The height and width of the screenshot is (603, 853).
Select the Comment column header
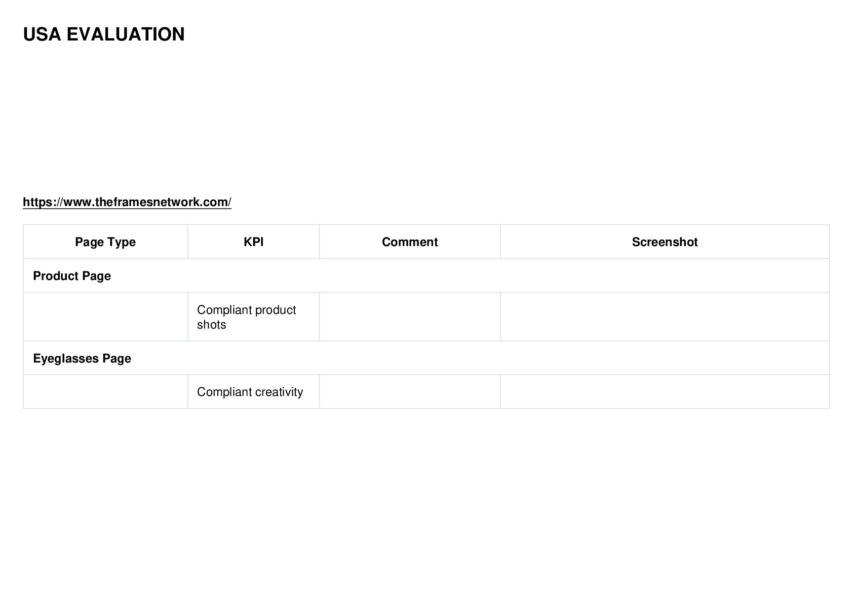click(x=410, y=242)
